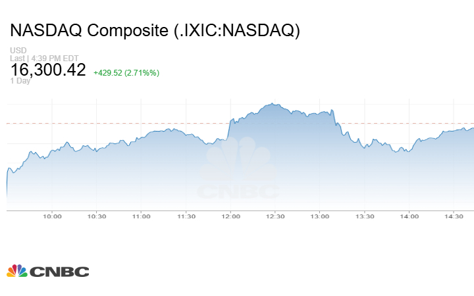The height and width of the screenshot is (296, 474).
Task: Click the USD currency label
Action: (x=18, y=51)
